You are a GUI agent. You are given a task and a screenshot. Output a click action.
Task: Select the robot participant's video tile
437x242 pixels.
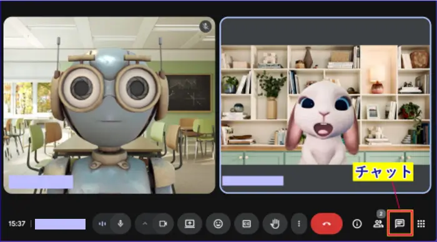[109, 105]
